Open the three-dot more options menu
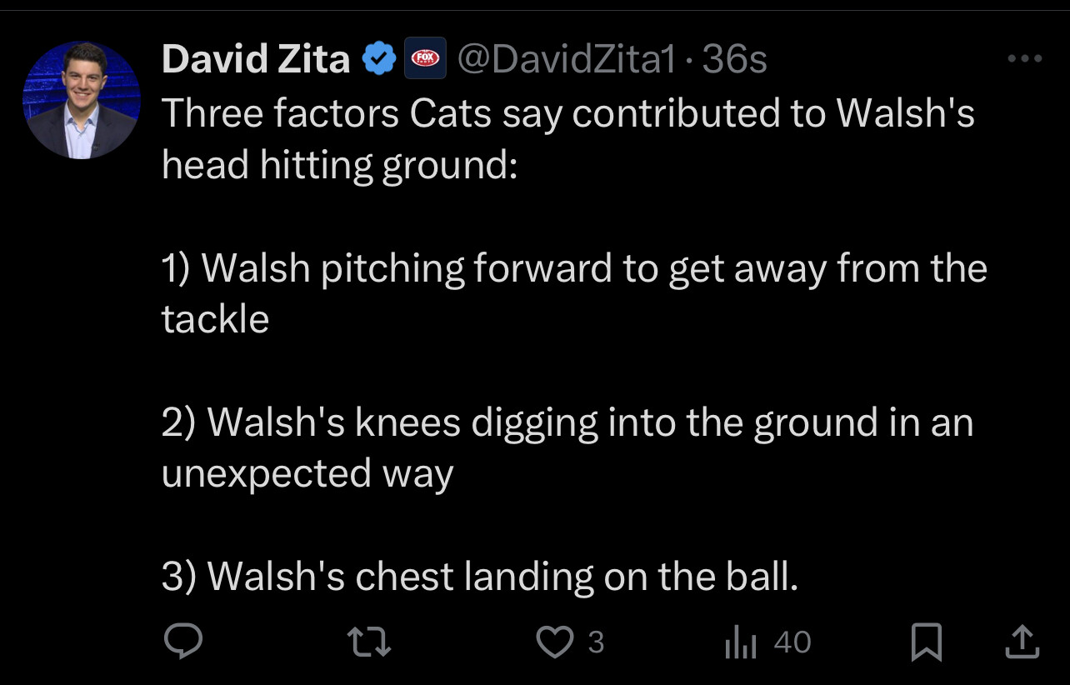1070x685 pixels. (x=1024, y=58)
